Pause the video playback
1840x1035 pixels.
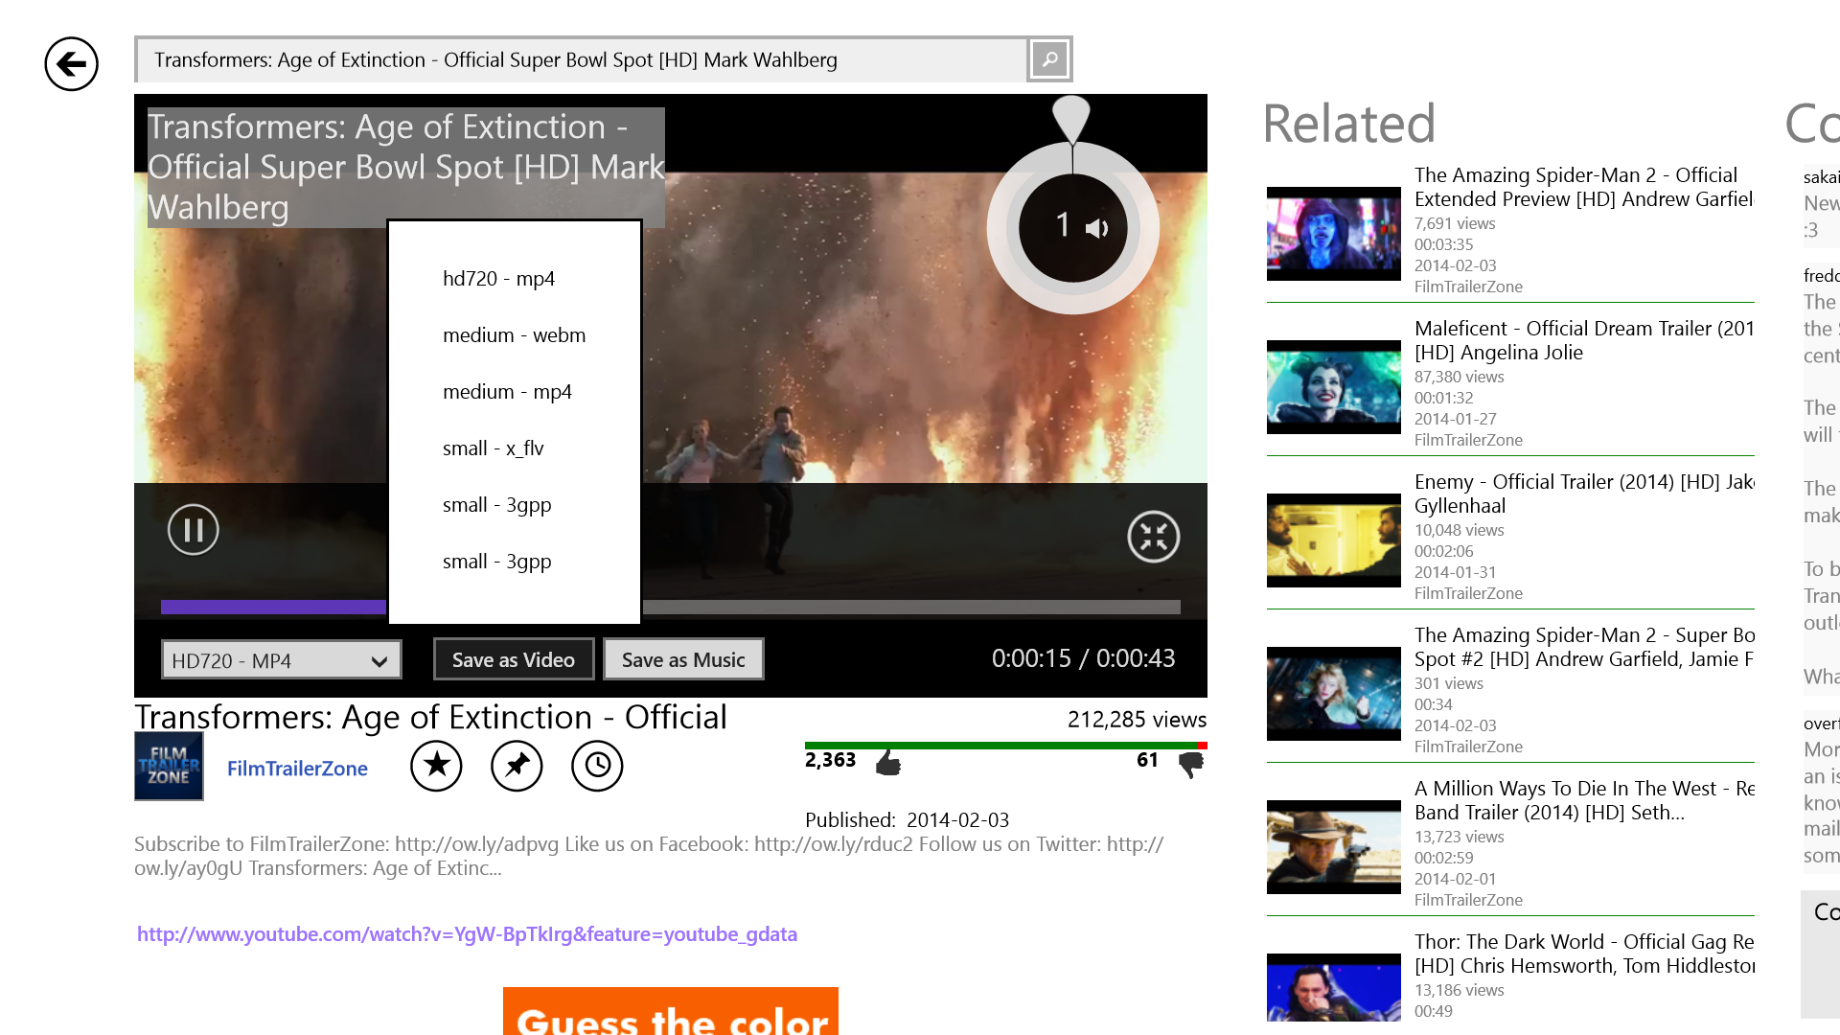[x=194, y=530]
